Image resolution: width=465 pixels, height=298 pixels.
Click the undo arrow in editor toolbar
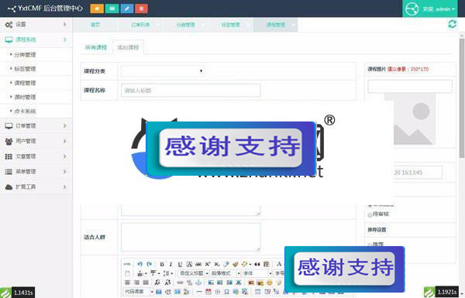pos(140,264)
